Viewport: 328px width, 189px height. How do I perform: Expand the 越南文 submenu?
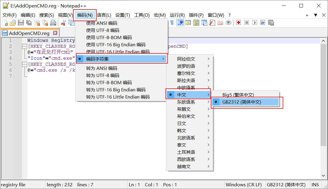(x=190, y=167)
